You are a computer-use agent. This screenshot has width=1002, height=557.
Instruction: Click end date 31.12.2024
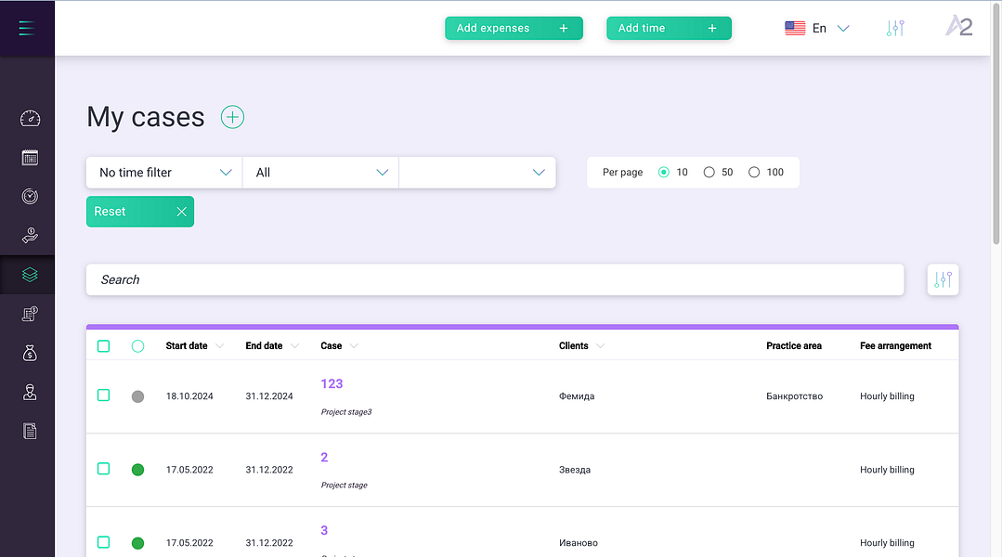tap(269, 396)
